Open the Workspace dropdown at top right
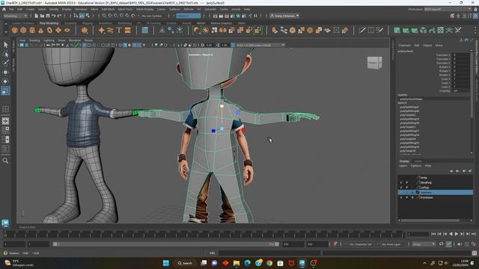 (448, 9)
